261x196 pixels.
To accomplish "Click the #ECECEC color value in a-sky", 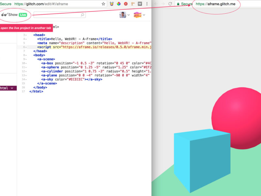I will tap(76, 79).
